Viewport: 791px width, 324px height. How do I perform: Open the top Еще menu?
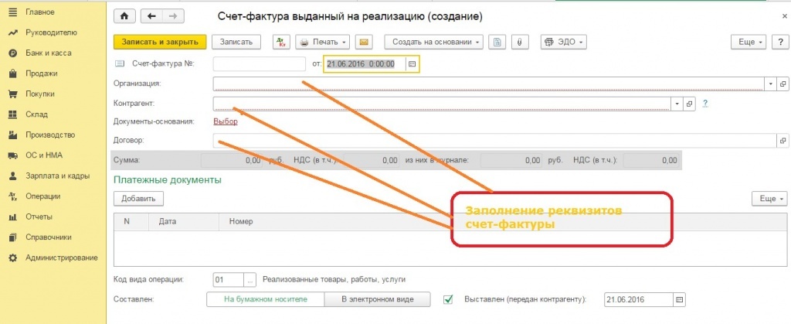(x=749, y=42)
